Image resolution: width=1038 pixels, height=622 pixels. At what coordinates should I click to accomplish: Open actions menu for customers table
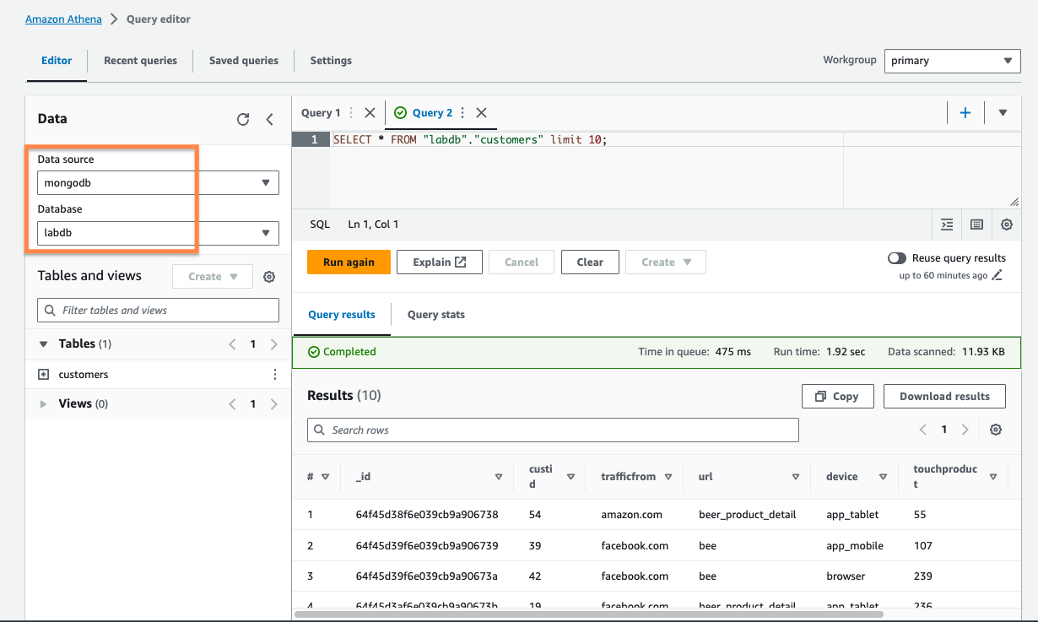pos(274,375)
